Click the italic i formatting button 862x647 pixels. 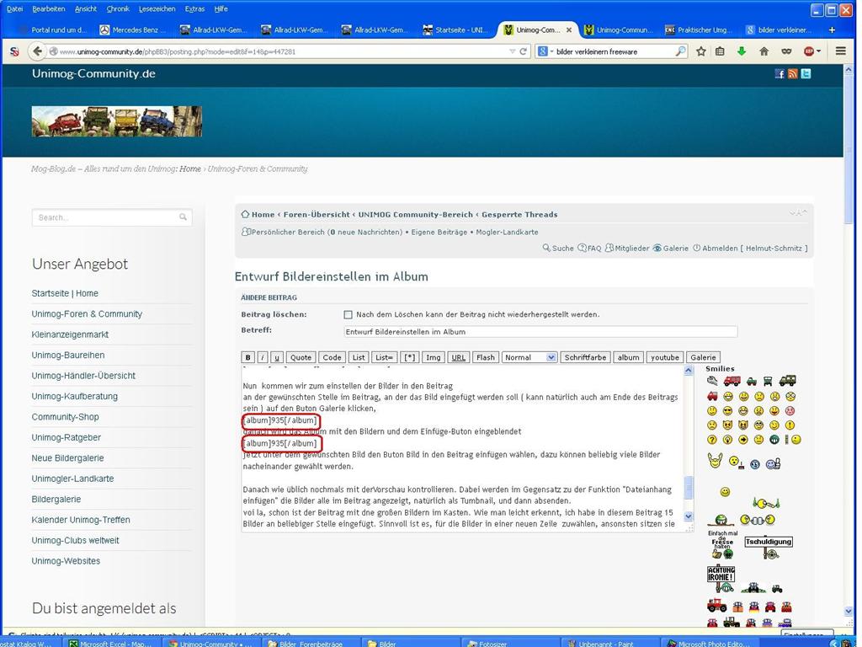(263, 357)
